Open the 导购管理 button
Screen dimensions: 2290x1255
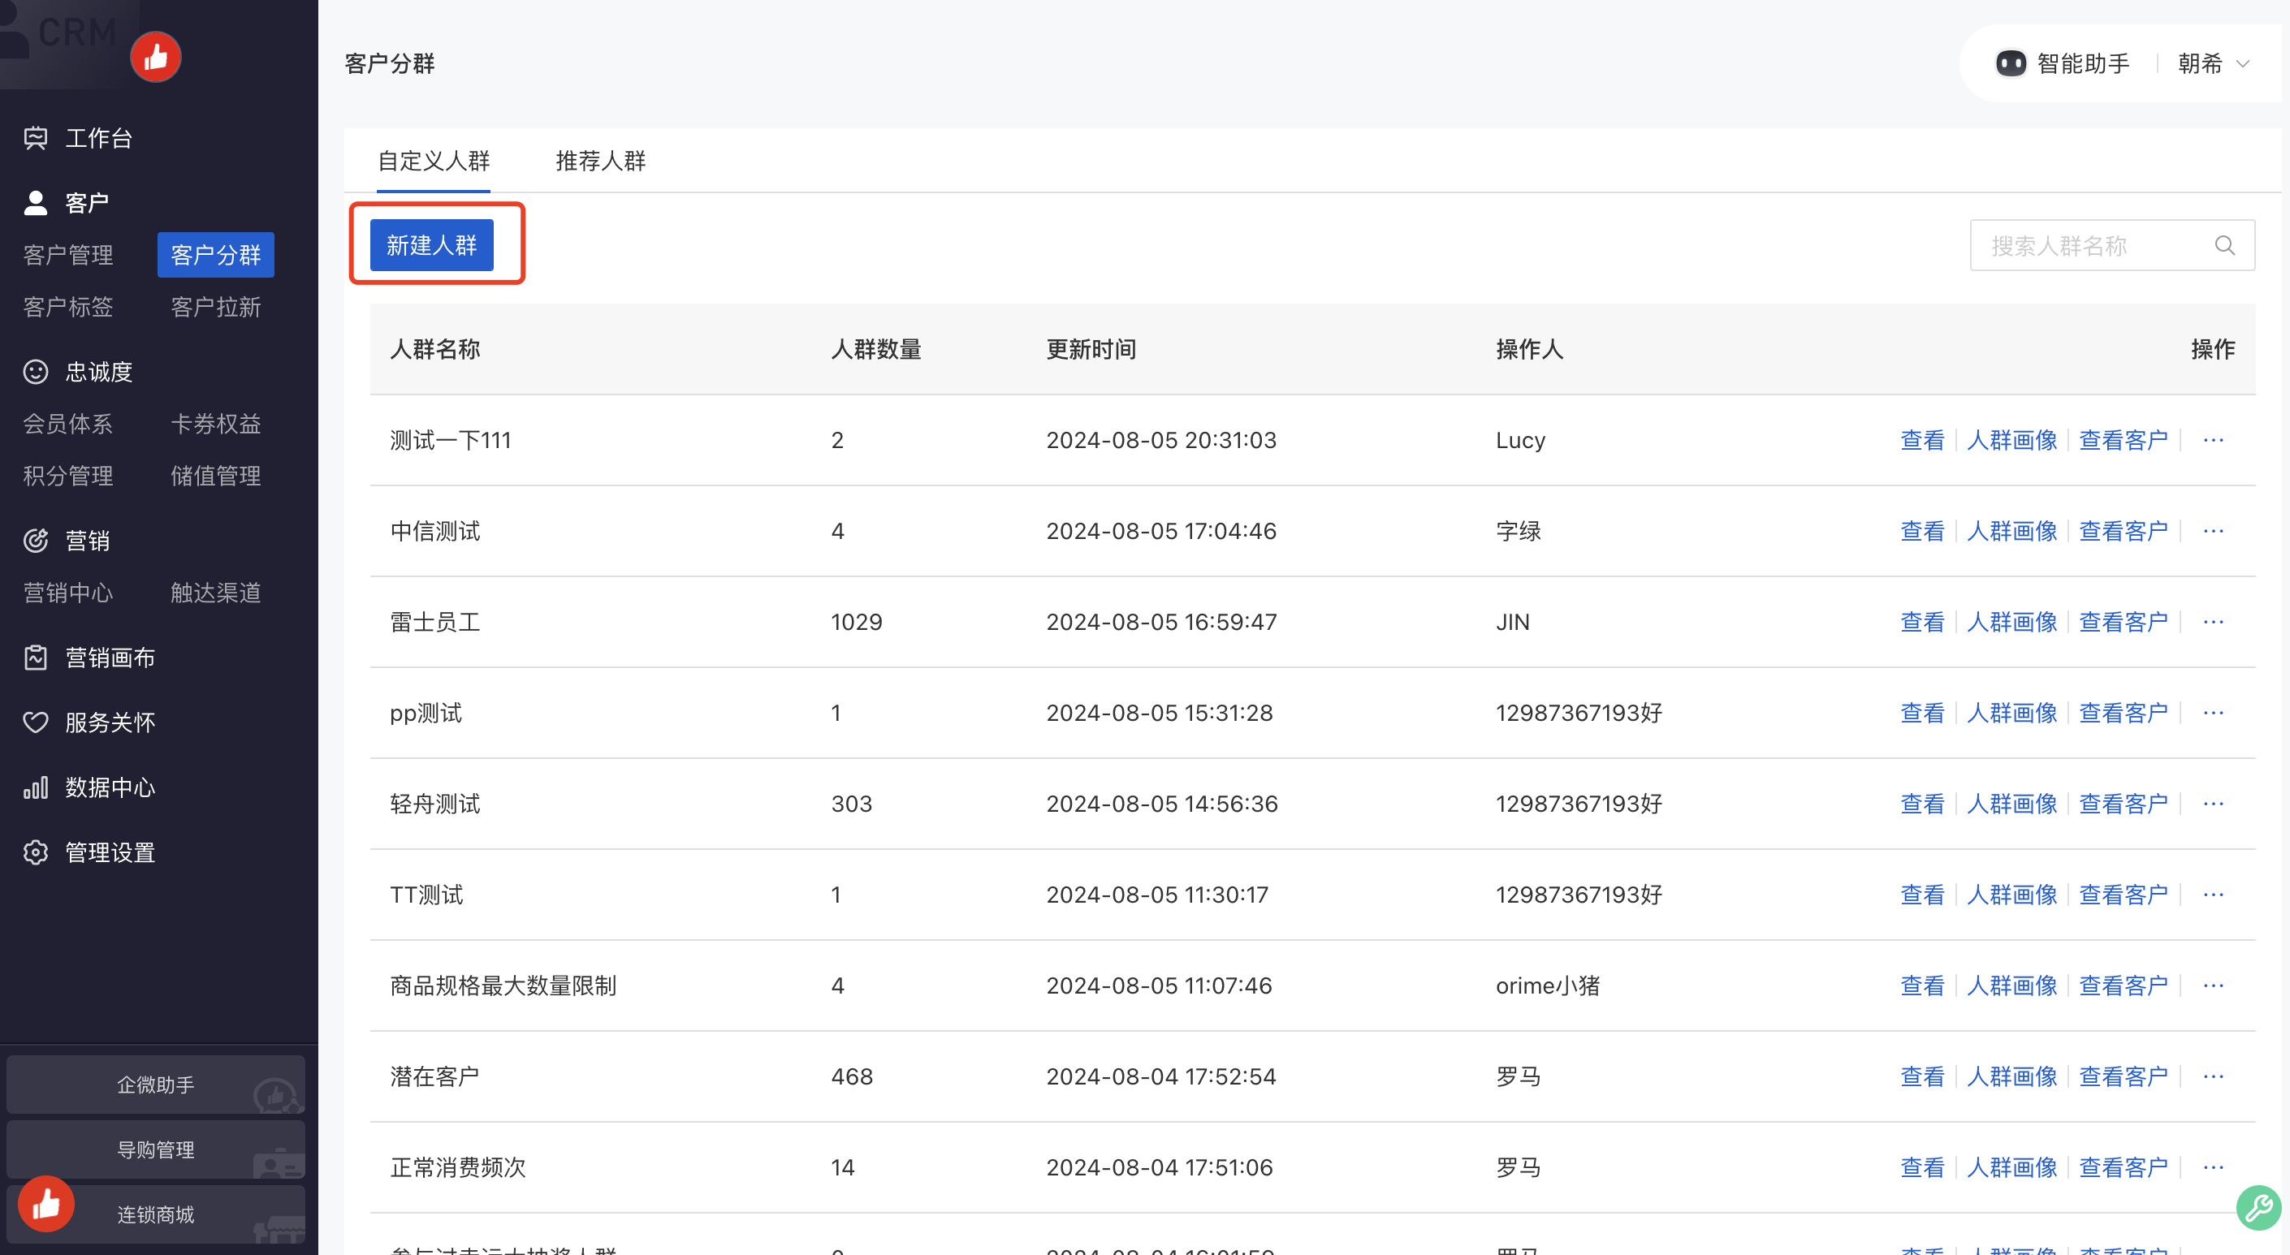156,1149
